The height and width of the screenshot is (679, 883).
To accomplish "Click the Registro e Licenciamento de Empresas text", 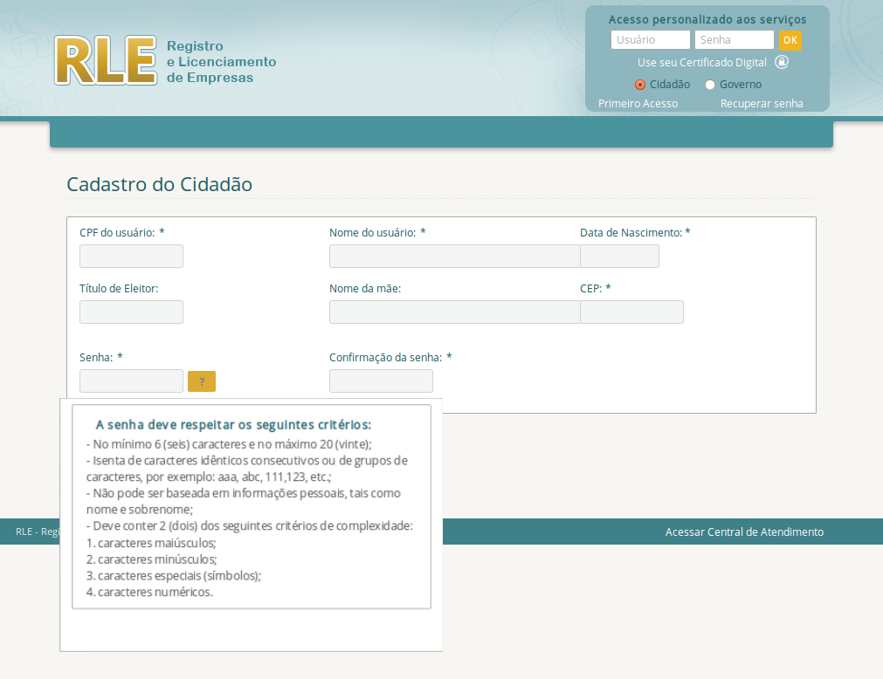I will [221, 62].
